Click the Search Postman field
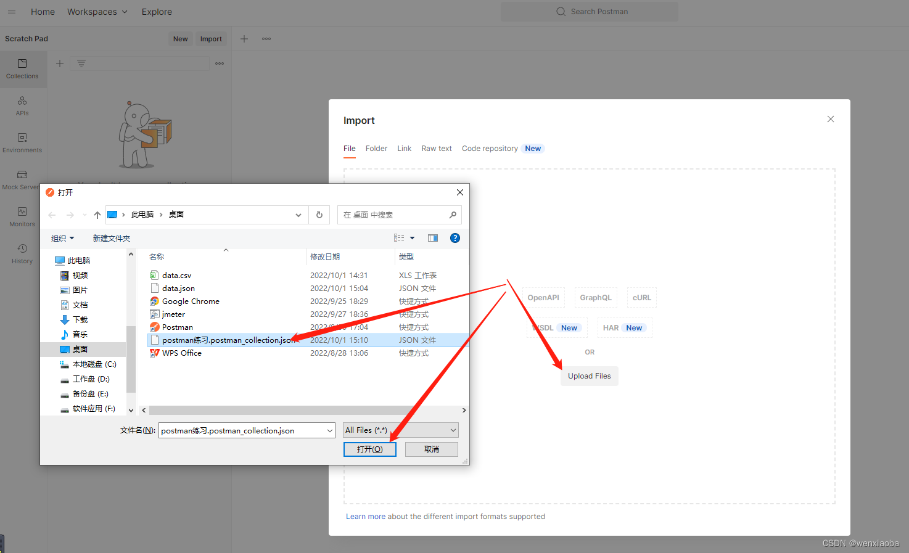The height and width of the screenshot is (553, 909). (590, 12)
